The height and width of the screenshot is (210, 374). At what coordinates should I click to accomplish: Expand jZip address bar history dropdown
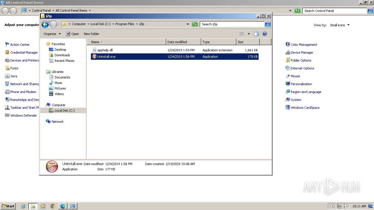[x=188, y=24]
